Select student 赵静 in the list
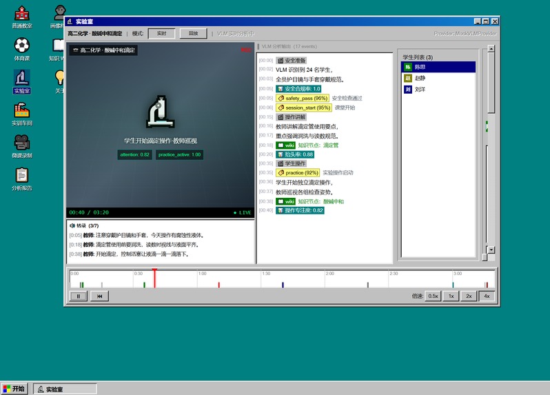The width and height of the screenshot is (550, 395). pos(438,78)
